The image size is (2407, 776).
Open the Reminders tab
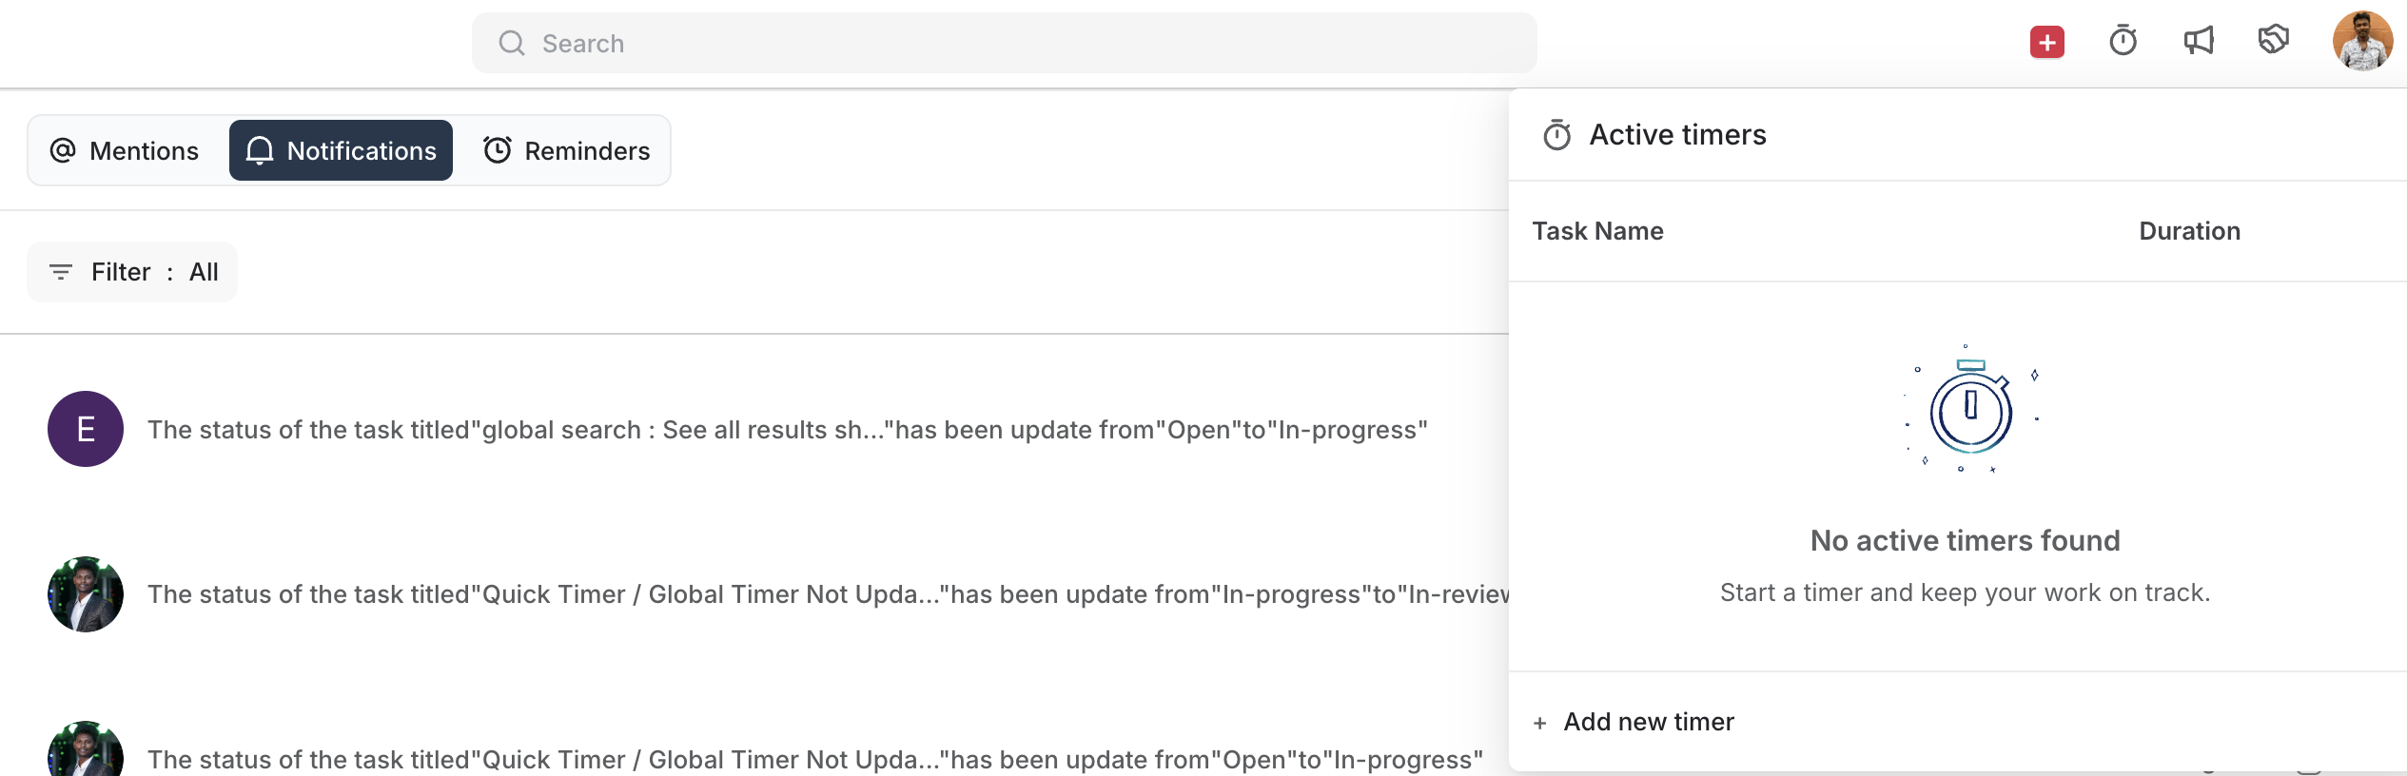(x=566, y=151)
